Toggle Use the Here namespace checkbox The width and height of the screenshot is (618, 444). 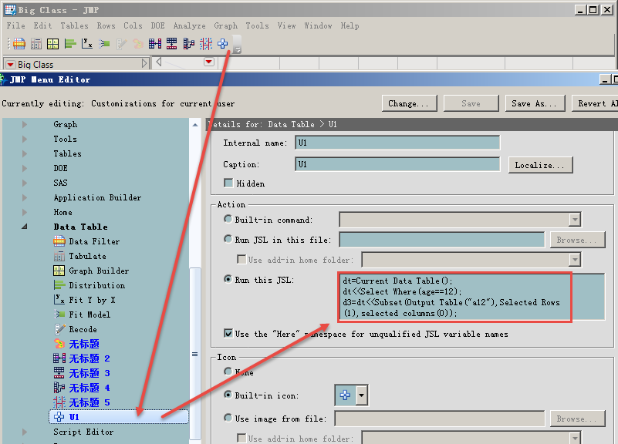[x=228, y=334]
